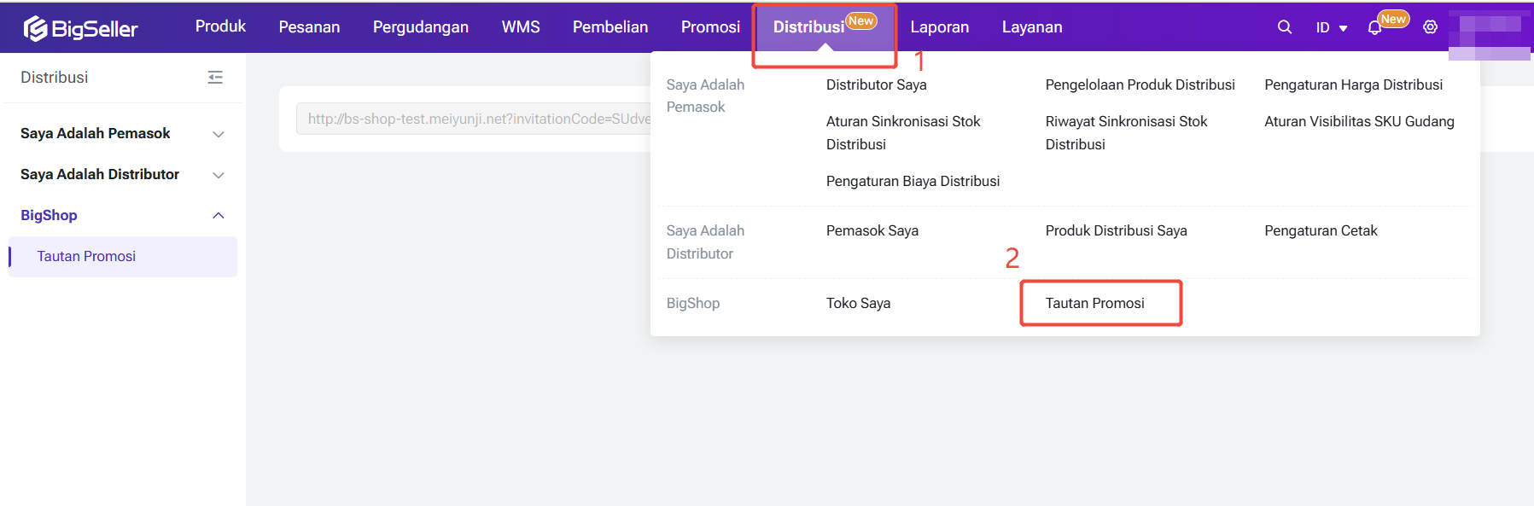Click the user account avatar
Image resolution: width=1534 pixels, height=506 pixels.
1490,32
